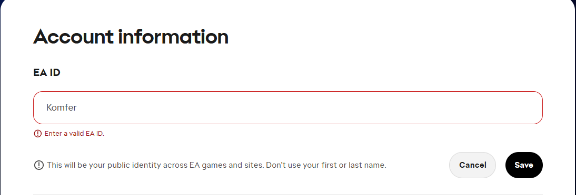The image size is (576, 195).
Task: Click the empty right side of EA ID field
Action: (x=404, y=107)
